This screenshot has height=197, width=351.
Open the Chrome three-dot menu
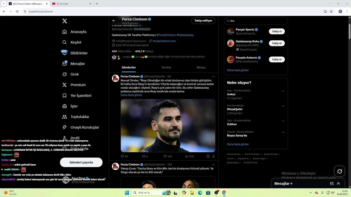[x=347, y=11]
